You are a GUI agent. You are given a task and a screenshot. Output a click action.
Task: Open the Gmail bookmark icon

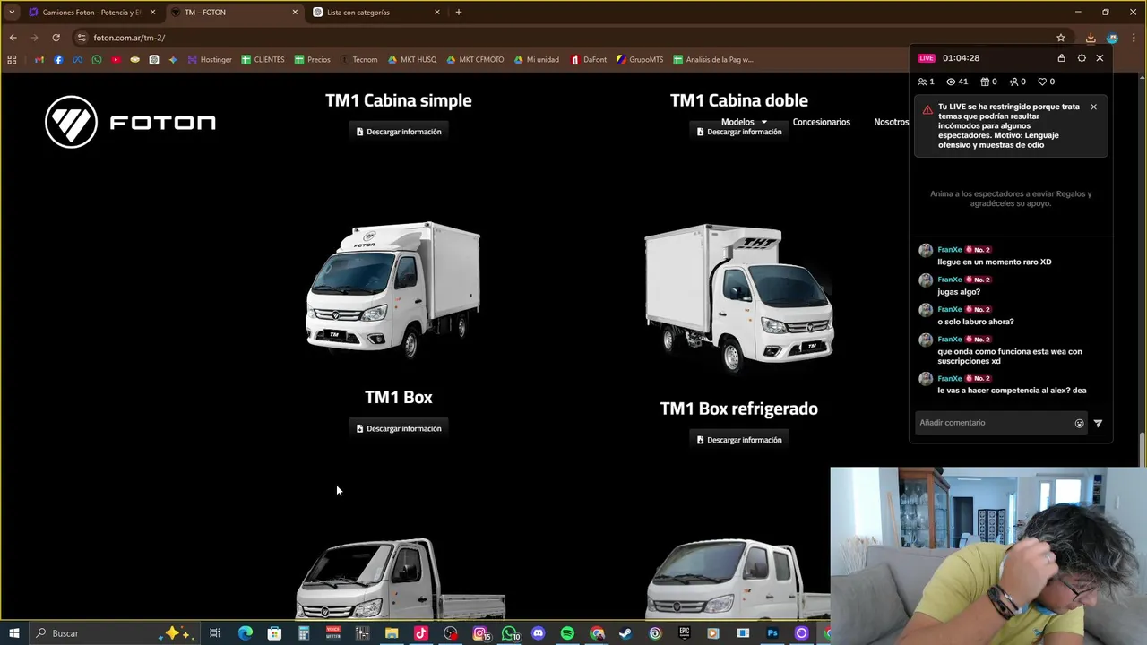39,60
